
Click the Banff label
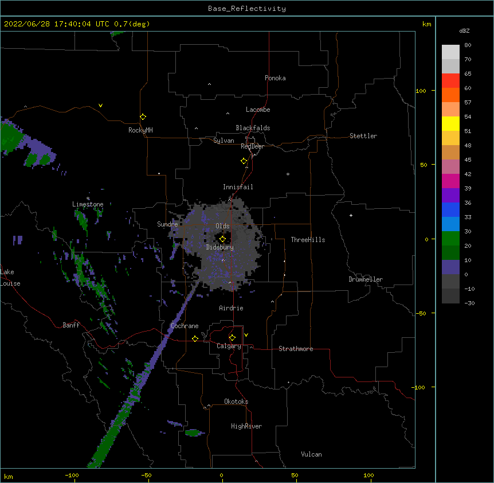[x=71, y=325]
